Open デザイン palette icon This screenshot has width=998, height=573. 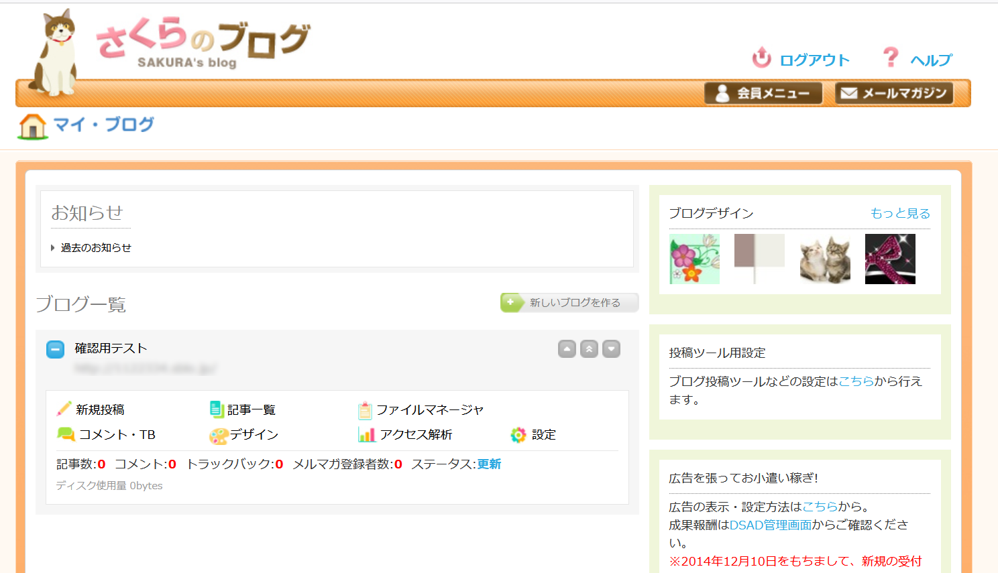point(219,436)
